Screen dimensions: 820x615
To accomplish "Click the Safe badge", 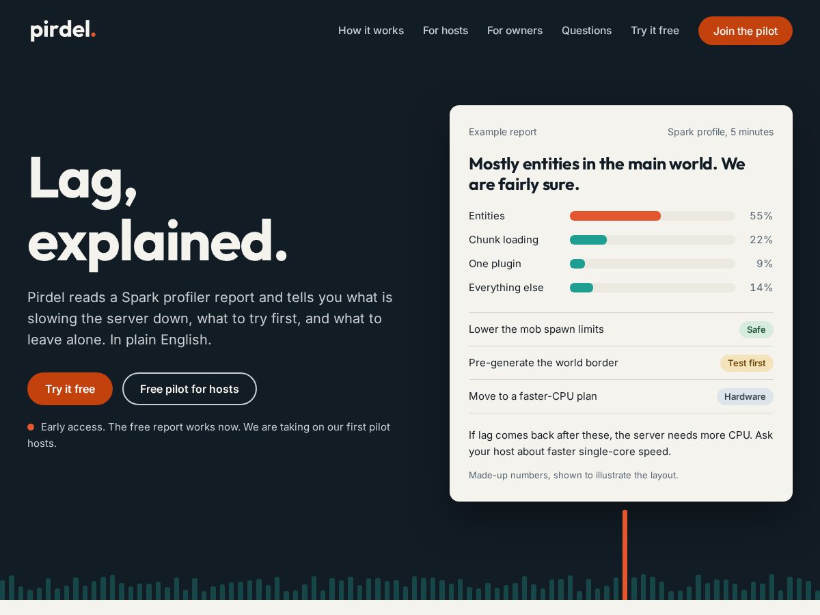I will coord(756,329).
